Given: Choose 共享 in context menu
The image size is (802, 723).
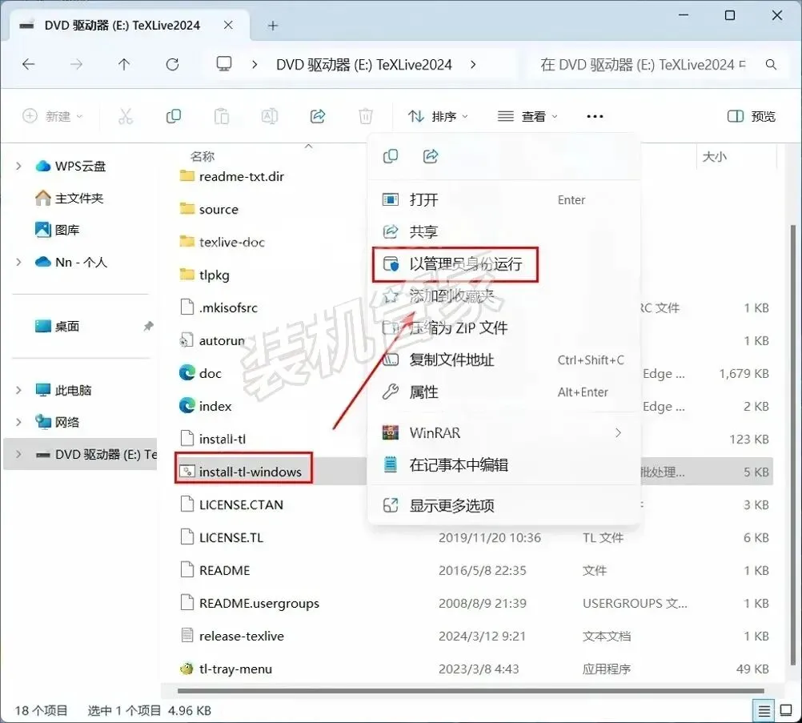Looking at the screenshot, I should point(503,231).
